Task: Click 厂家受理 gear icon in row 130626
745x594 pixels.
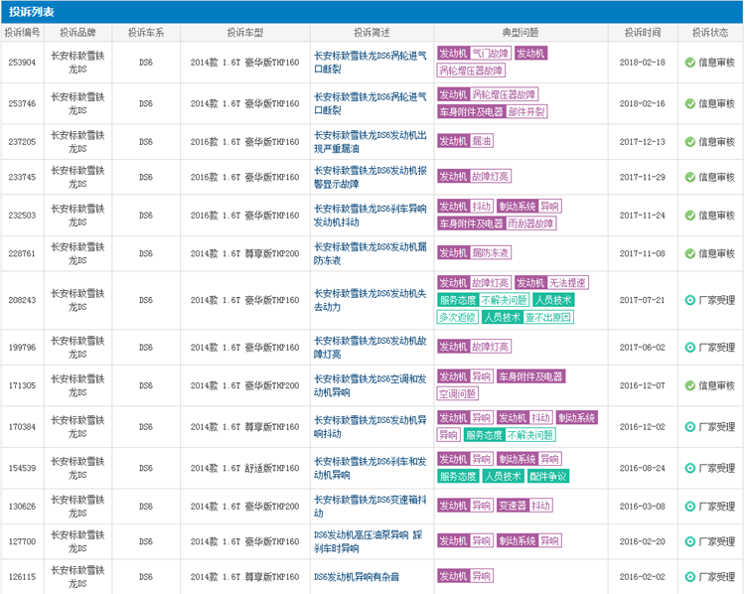Action: pyautogui.click(x=690, y=506)
